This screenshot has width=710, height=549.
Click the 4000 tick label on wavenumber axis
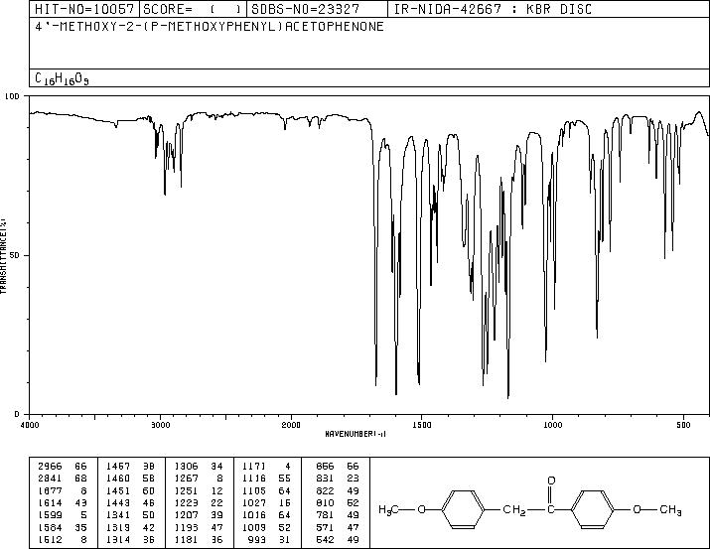[x=30, y=425]
